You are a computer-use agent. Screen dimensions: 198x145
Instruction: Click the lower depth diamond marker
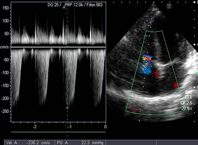pyautogui.click(x=195, y=87)
